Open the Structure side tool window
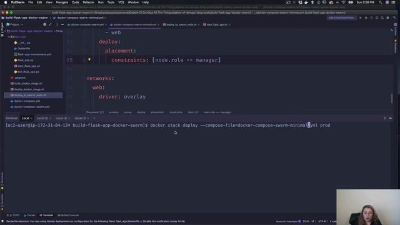This screenshot has width=400, height=225. click(2, 181)
